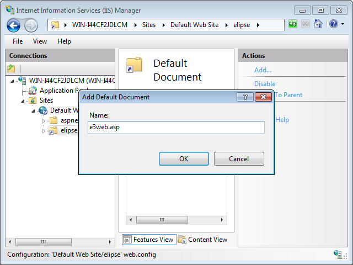Viewport: 353px width, 265px height.
Task: Click the Add... action link
Action: [x=263, y=70]
